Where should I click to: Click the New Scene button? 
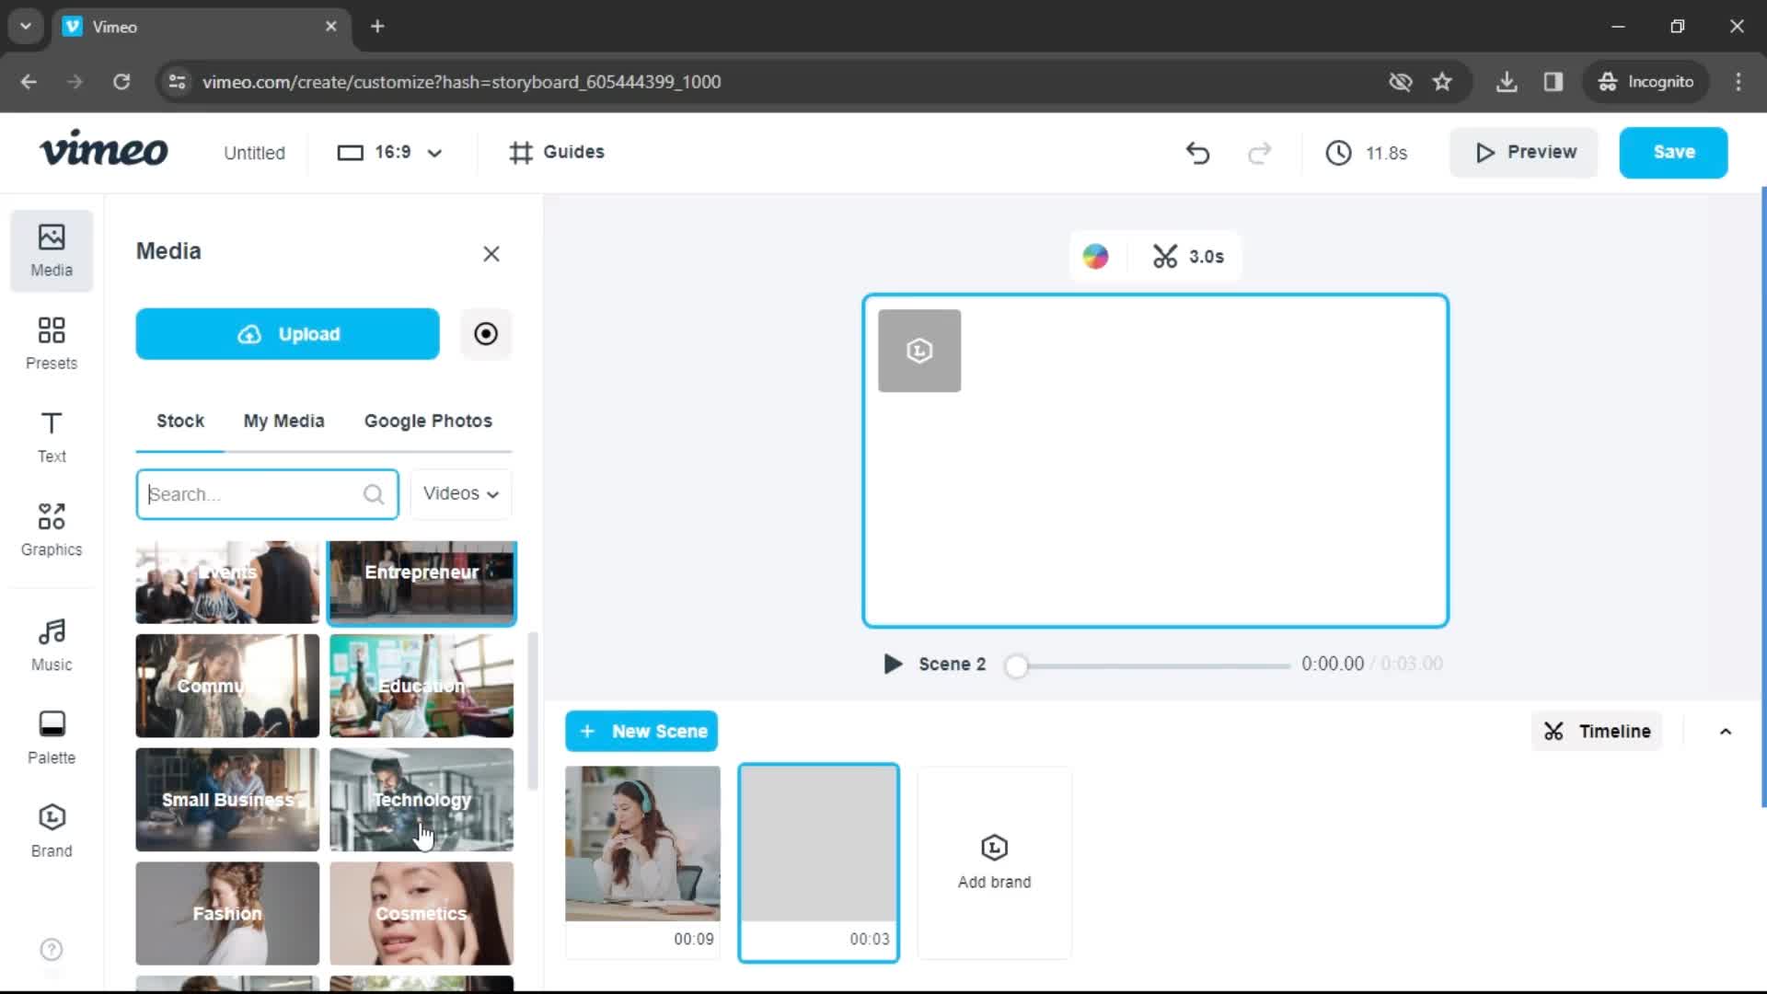pos(642,731)
